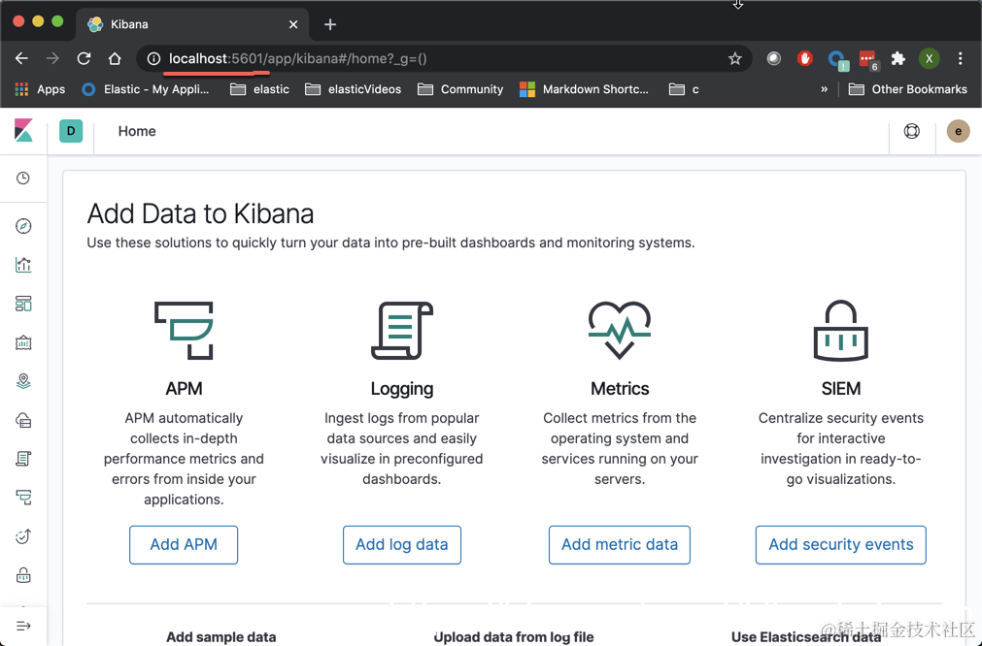This screenshot has width=982, height=646.
Task: Reload the current page
Action: 84,59
